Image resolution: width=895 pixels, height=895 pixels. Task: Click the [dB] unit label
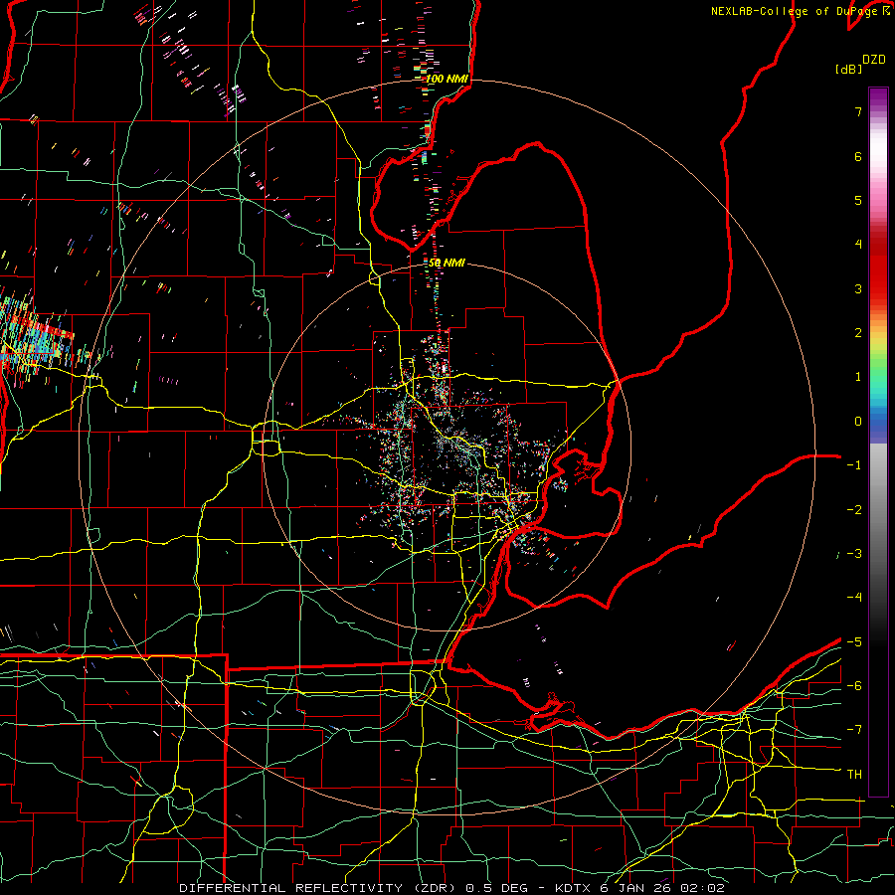[x=848, y=69]
